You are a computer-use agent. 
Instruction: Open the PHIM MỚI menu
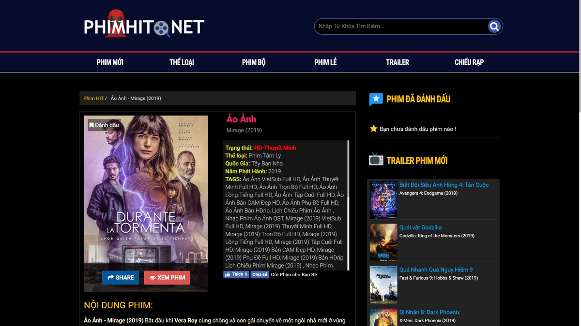(x=110, y=62)
